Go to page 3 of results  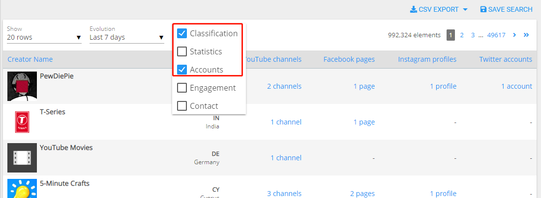[473, 35]
